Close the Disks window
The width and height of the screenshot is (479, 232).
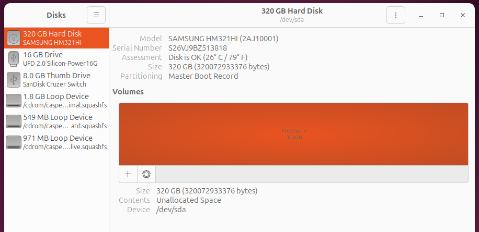[463, 16]
